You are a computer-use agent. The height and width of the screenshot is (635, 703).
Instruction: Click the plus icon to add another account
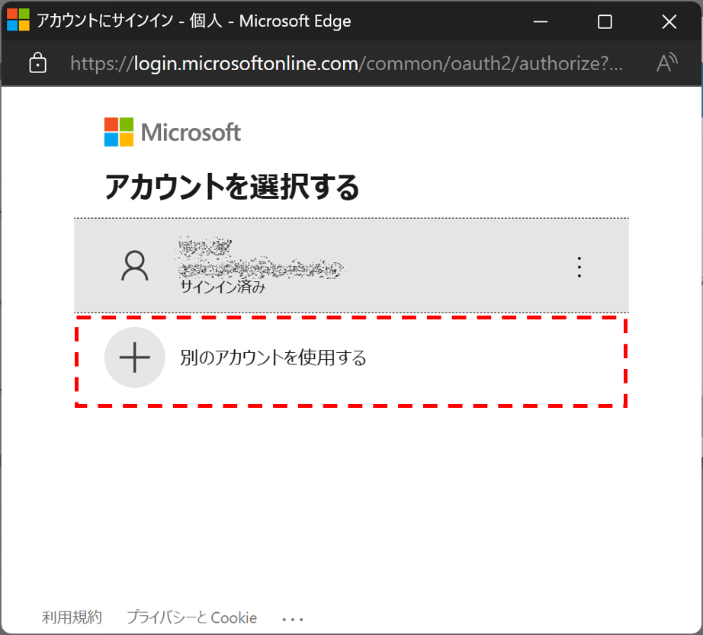tap(134, 358)
